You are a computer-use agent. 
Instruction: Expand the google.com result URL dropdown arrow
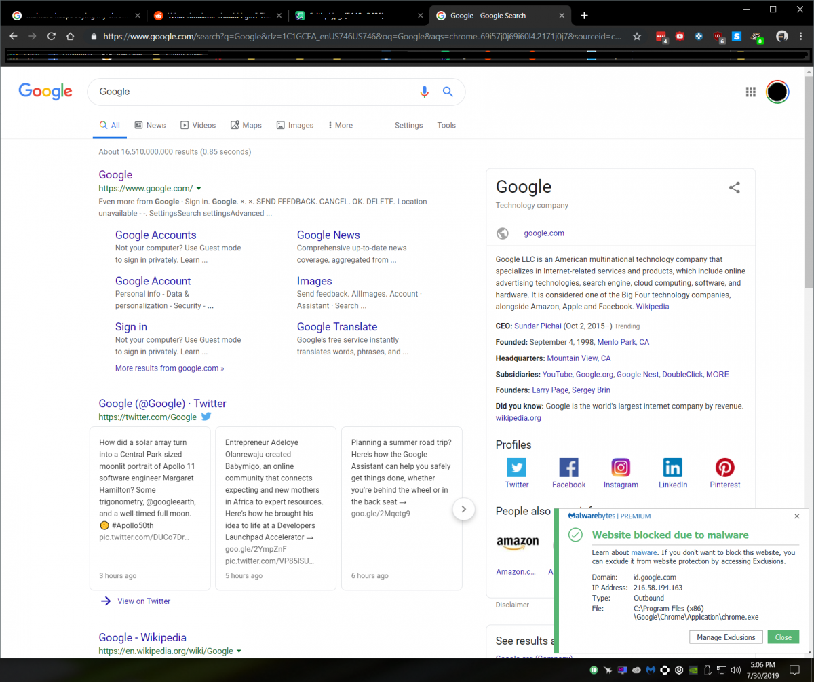coord(199,189)
